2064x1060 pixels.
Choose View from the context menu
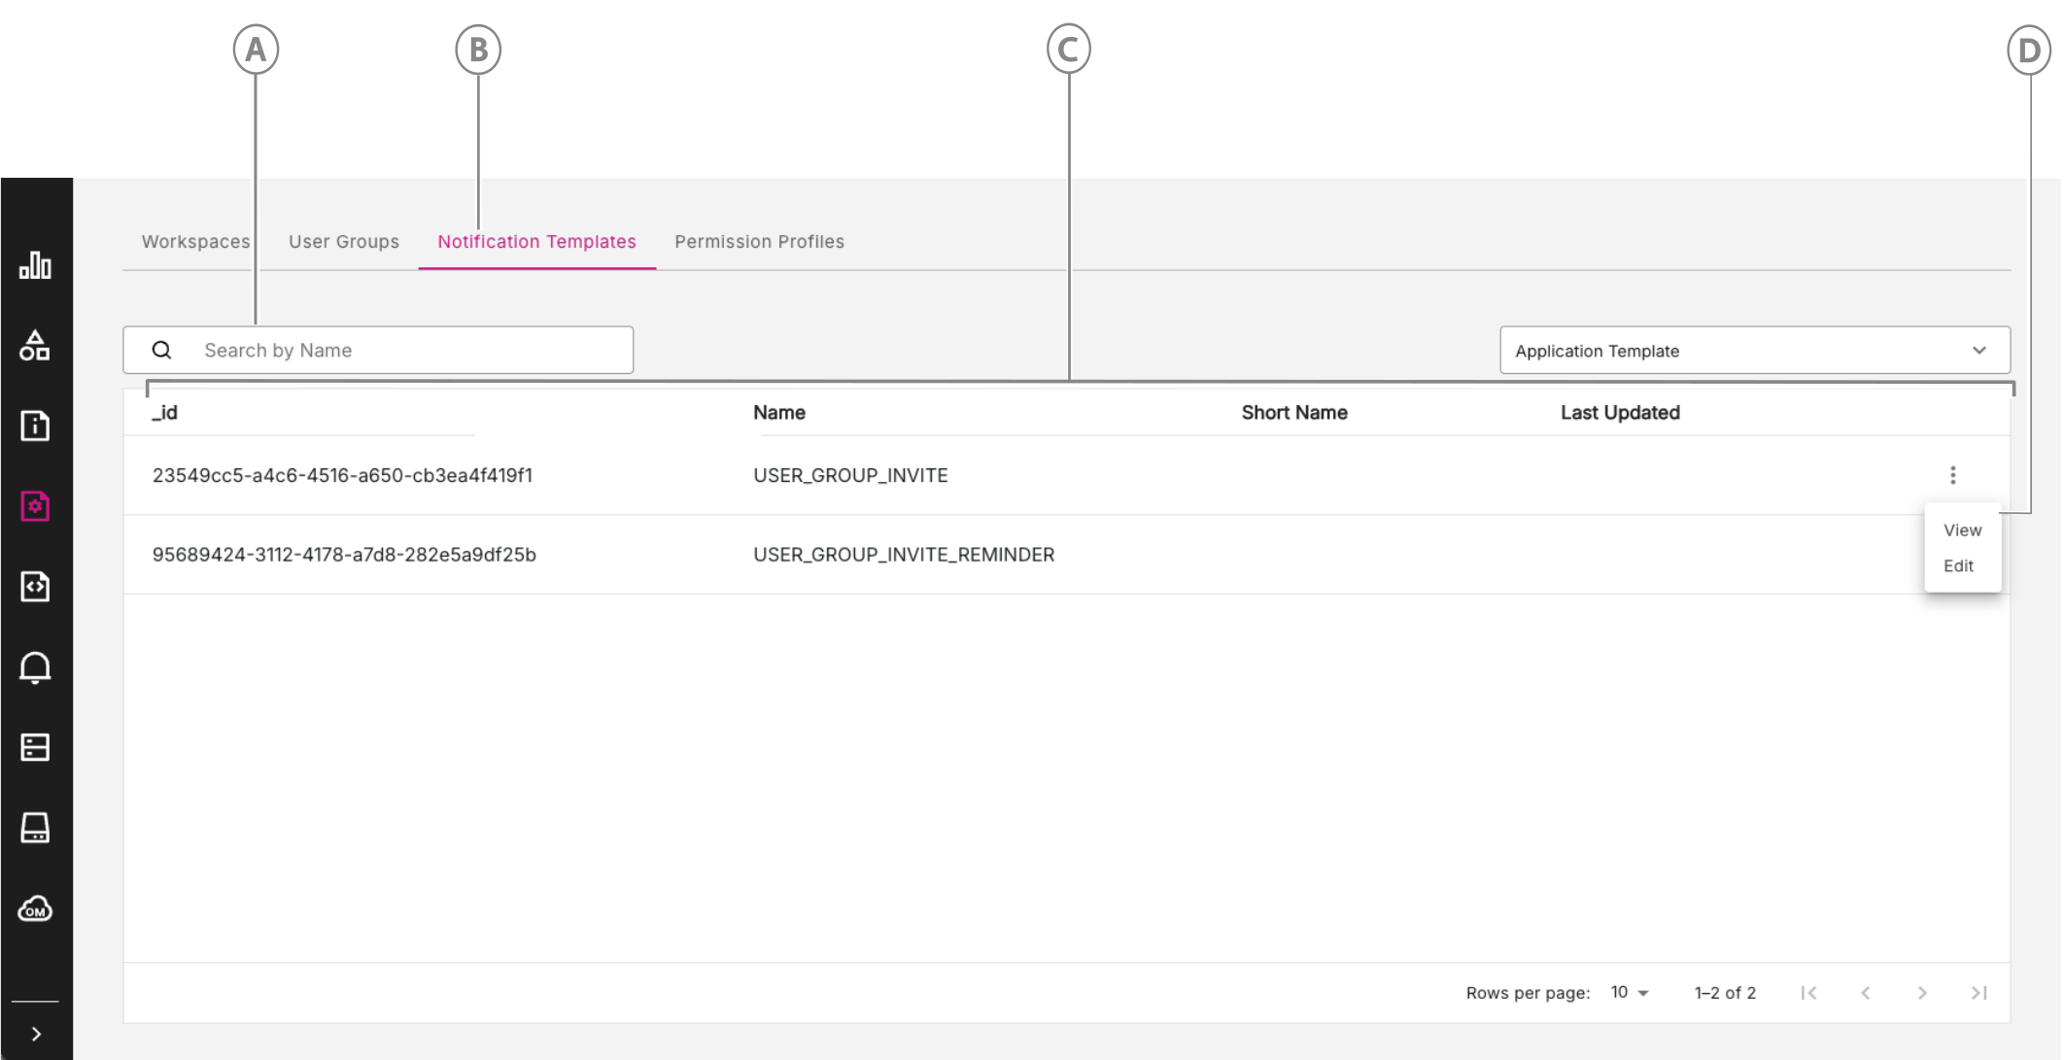[1962, 530]
